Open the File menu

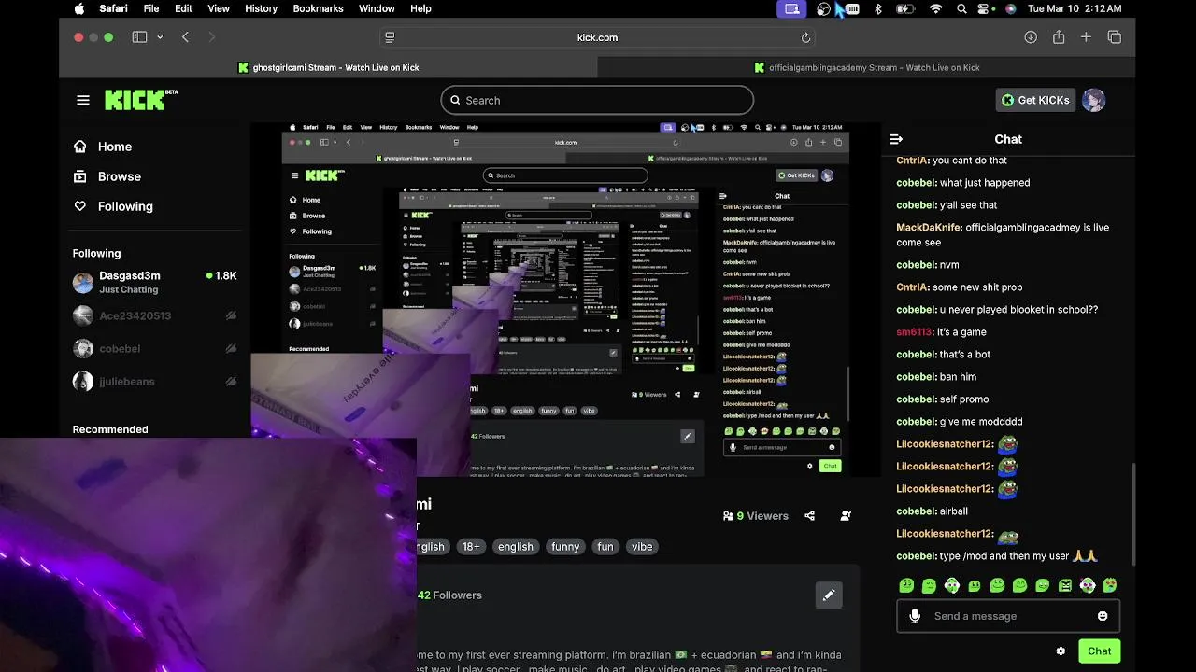tap(150, 8)
